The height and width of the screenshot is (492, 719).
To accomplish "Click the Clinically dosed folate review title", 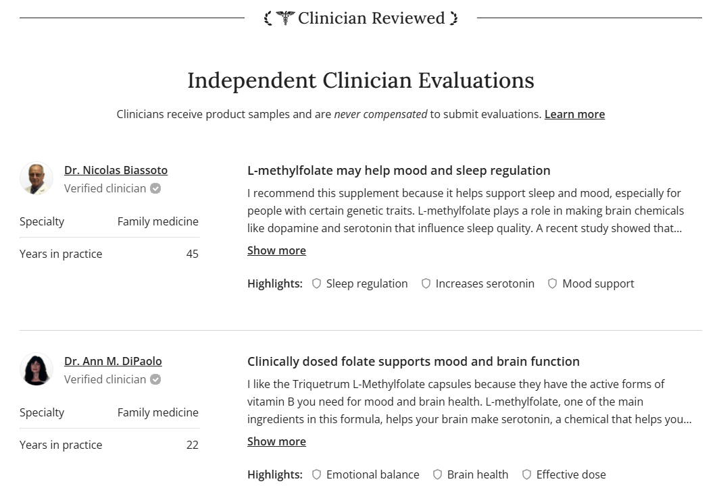I will click(x=413, y=361).
